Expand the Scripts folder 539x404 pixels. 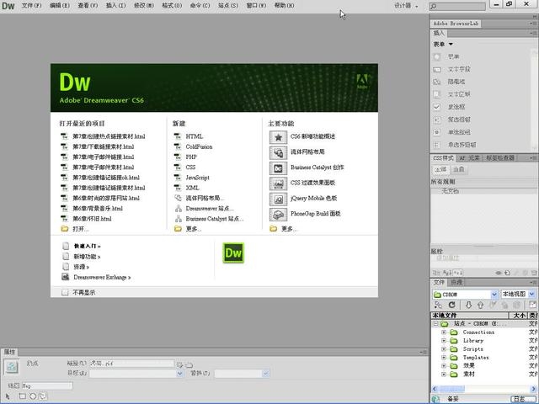pyautogui.click(x=444, y=349)
